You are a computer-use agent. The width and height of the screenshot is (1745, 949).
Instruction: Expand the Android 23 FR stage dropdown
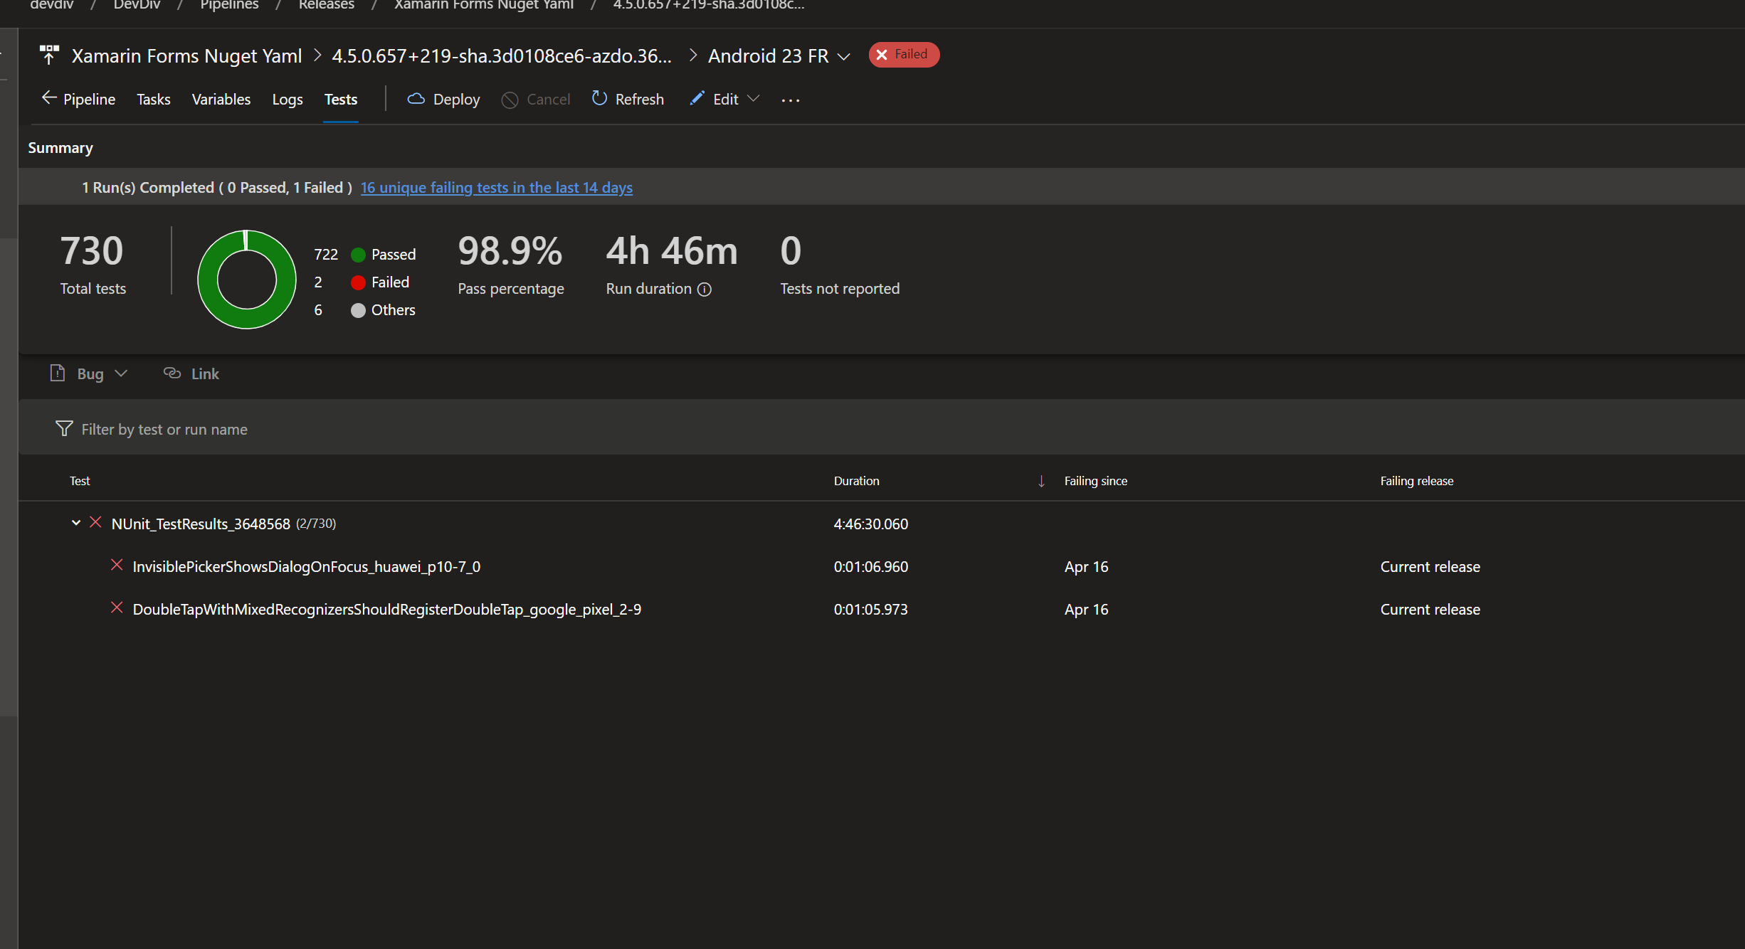pyautogui.click(x=845, y=56)
